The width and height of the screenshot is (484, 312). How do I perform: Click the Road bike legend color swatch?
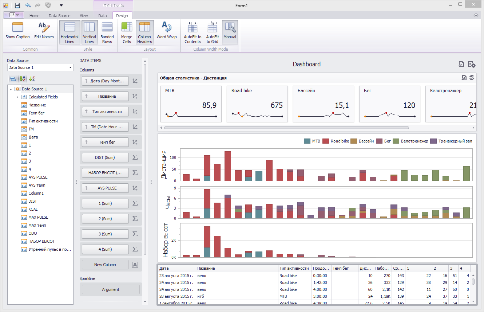[x=326, y=141]
